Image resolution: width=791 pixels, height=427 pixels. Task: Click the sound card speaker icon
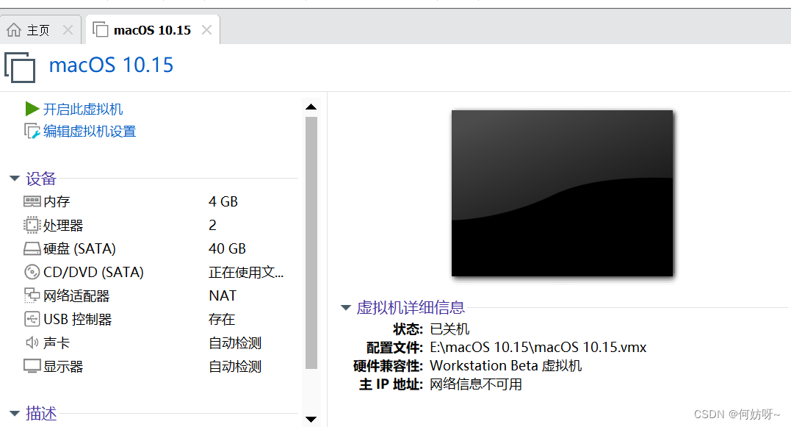pos(32,342)
